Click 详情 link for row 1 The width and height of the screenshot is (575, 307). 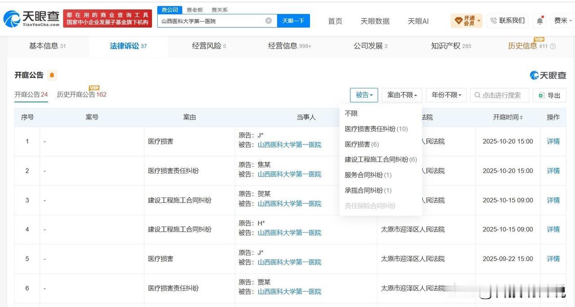553,141
